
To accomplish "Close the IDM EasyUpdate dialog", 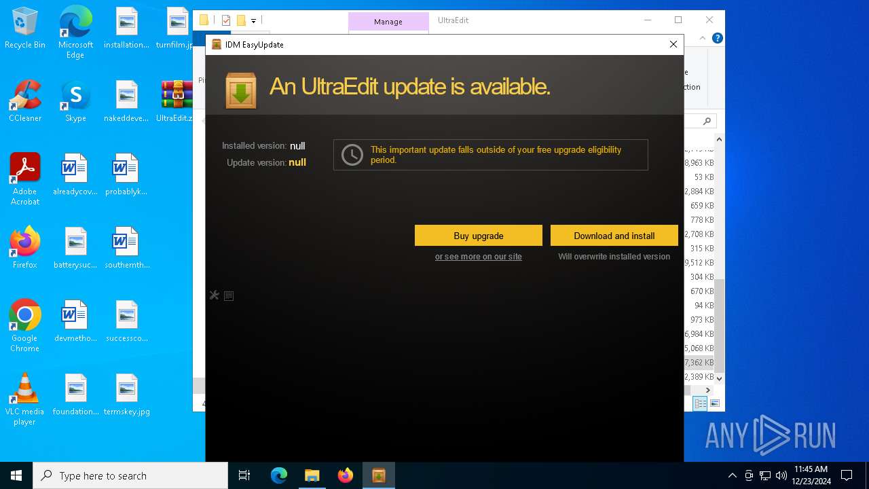I will pyautogui.click(x=673, y=44).
